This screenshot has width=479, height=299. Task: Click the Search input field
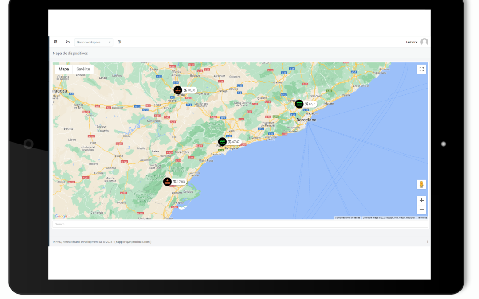[x=240, y=224]
